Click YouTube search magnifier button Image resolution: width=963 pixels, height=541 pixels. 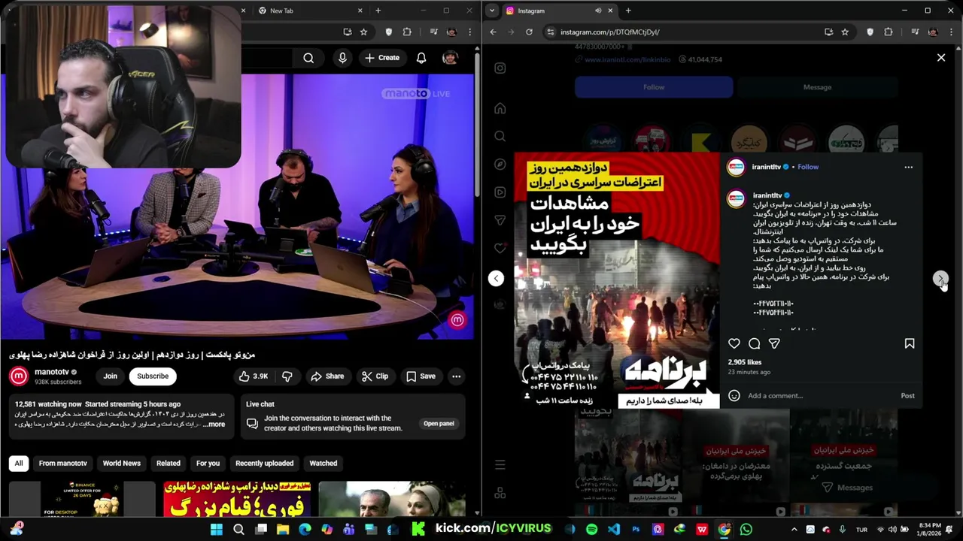pos(308,58)
